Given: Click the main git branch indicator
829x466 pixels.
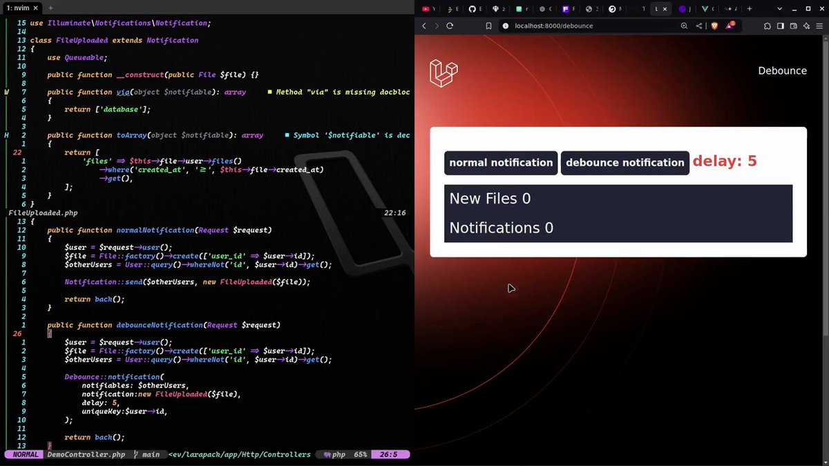Looking at the screenshot, I should coord(147,455).
